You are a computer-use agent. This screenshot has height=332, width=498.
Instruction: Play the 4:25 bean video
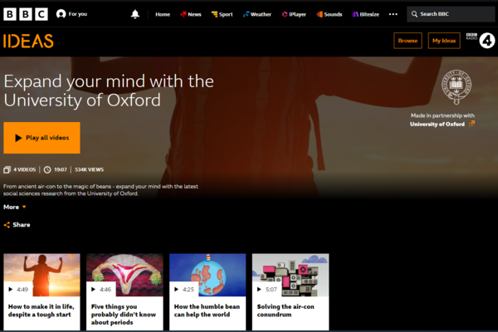[184, 290]
